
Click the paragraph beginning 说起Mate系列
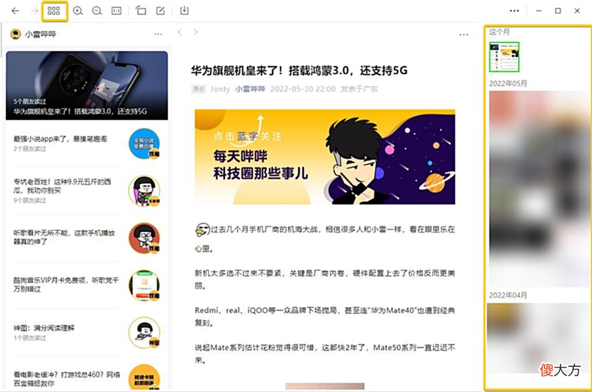point(325,354)
